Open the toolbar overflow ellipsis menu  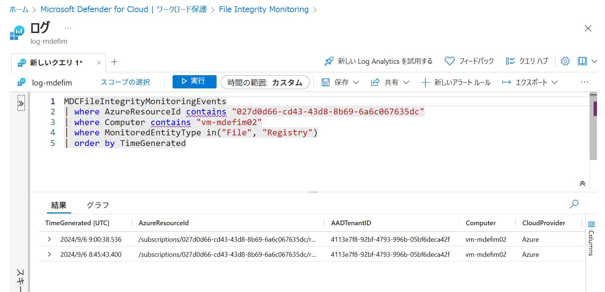click(584, 82)
